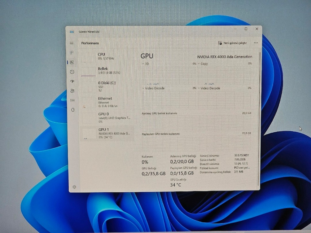Image resolution: width=311 pixels, height=233 pixels.
Task: Click the driver date '7.05.2026'
Action: [x=240, y=159]
